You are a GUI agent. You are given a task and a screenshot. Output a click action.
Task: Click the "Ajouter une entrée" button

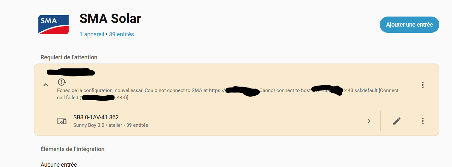coord(409,25)
